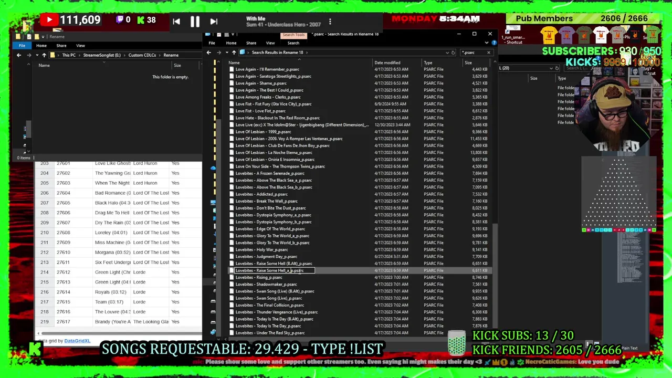Navigate to StreamerSonglist (E:) breadcrumb
This screenshot has width=672, height=378.
click(101, 55)
